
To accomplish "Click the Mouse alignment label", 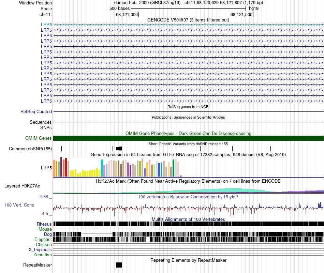I will 45,229.
